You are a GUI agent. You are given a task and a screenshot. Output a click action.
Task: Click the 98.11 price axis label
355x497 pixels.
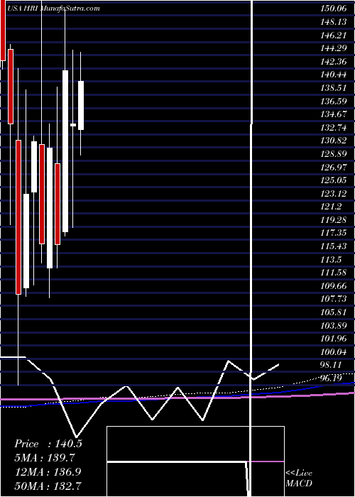(x=332, y=365)
